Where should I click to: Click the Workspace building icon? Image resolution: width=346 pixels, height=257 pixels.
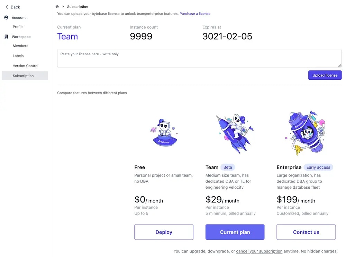[6, 37]
